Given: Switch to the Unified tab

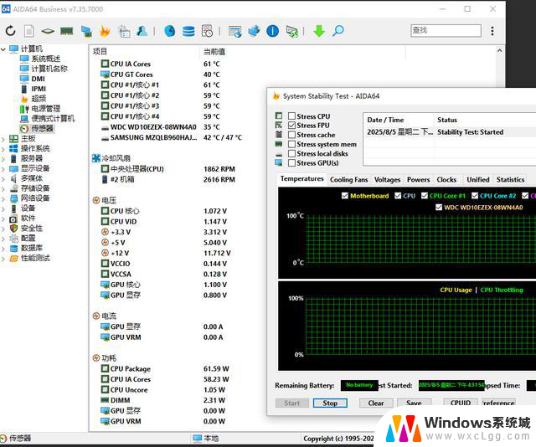Looking at the screenshot, I should (478, 179).
